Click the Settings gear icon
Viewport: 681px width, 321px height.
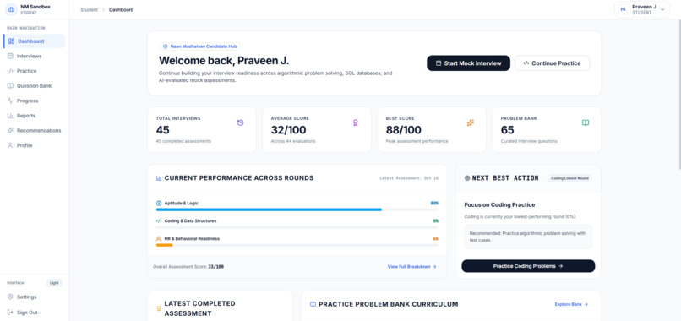[x=10, y=297]
